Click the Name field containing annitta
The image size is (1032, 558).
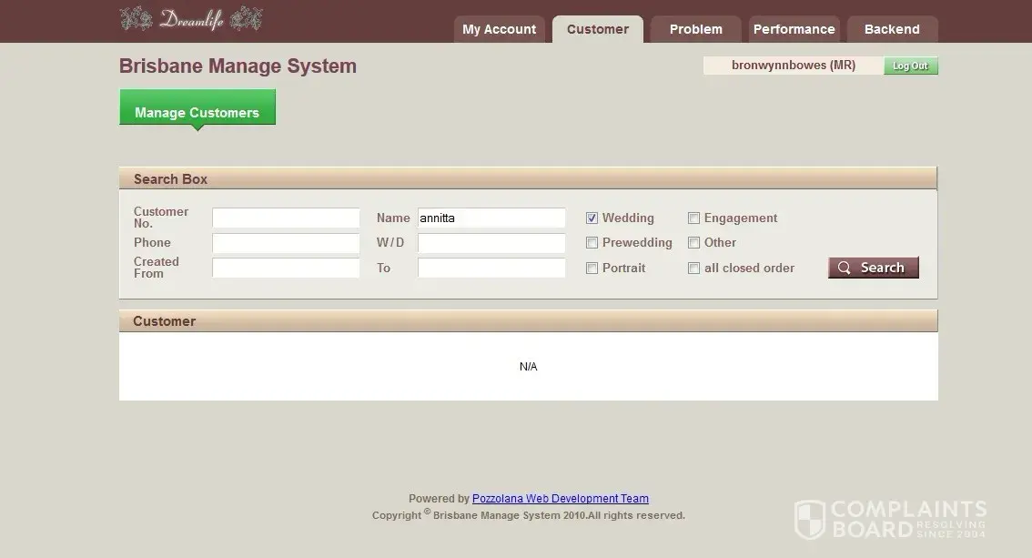[x=491, y=218]
